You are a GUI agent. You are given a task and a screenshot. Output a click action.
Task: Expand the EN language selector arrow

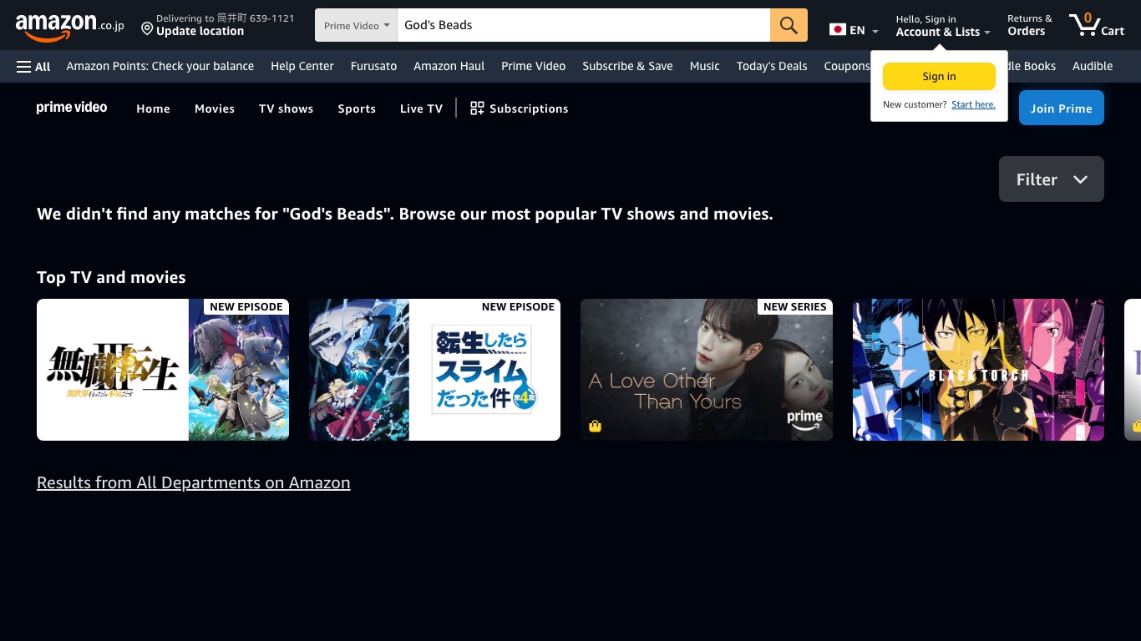(x=875, y=32)
